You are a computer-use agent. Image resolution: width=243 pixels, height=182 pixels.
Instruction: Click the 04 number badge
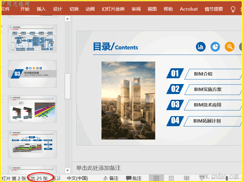175,121
